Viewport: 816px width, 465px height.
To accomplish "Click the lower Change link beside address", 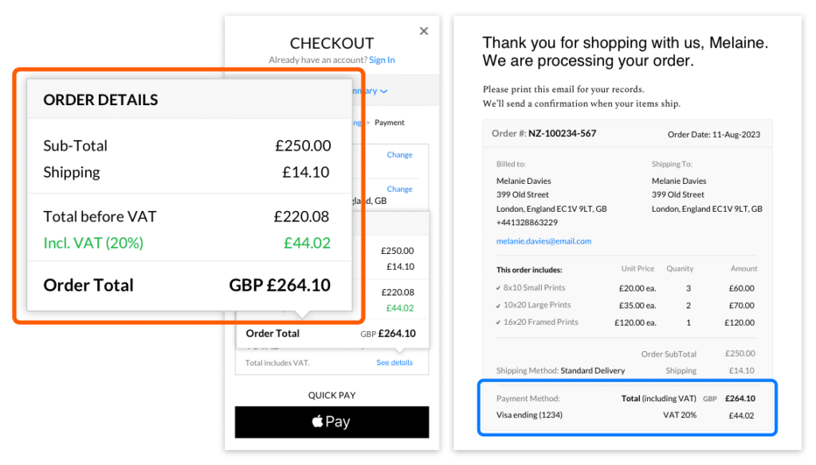I will (x=399, y=190).
